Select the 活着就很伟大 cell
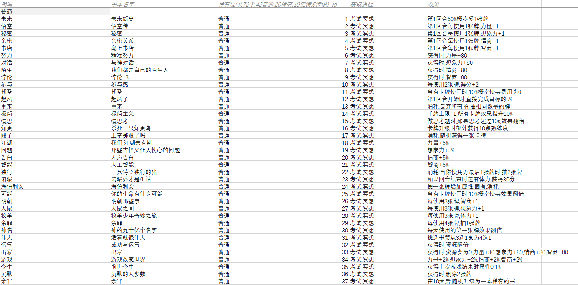This screenshot has height=285, width=578. tap(163, 237)
